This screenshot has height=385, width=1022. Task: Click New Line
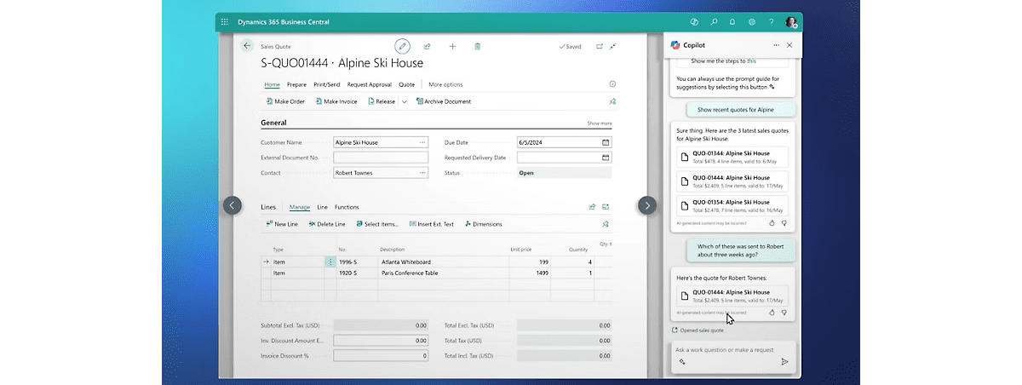pyautogui.click(x=282, y=224)
